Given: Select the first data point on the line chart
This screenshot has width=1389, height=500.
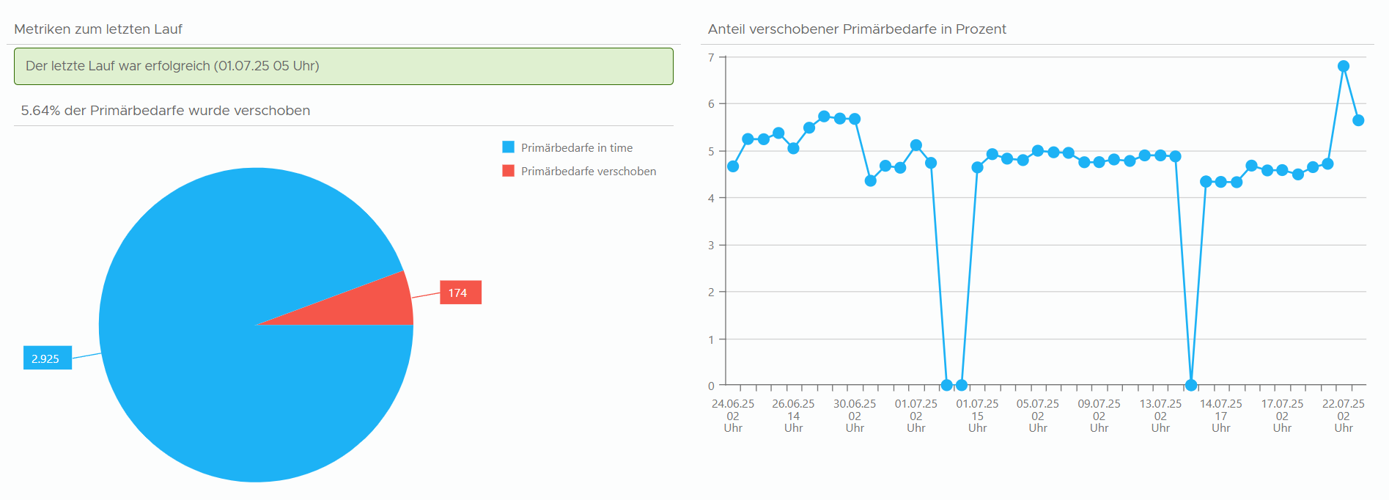Looking at the screenshot, I should point(733,166).
